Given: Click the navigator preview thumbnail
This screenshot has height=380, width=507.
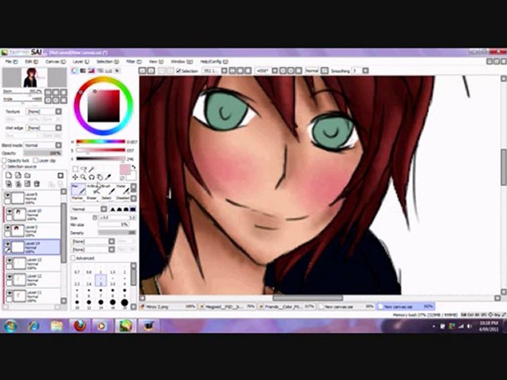Looking at the screenshot, I should point(34,78).
